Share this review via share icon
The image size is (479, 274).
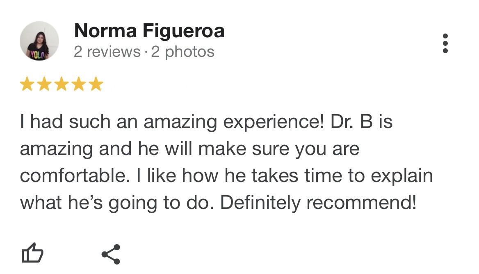[111, 254]
